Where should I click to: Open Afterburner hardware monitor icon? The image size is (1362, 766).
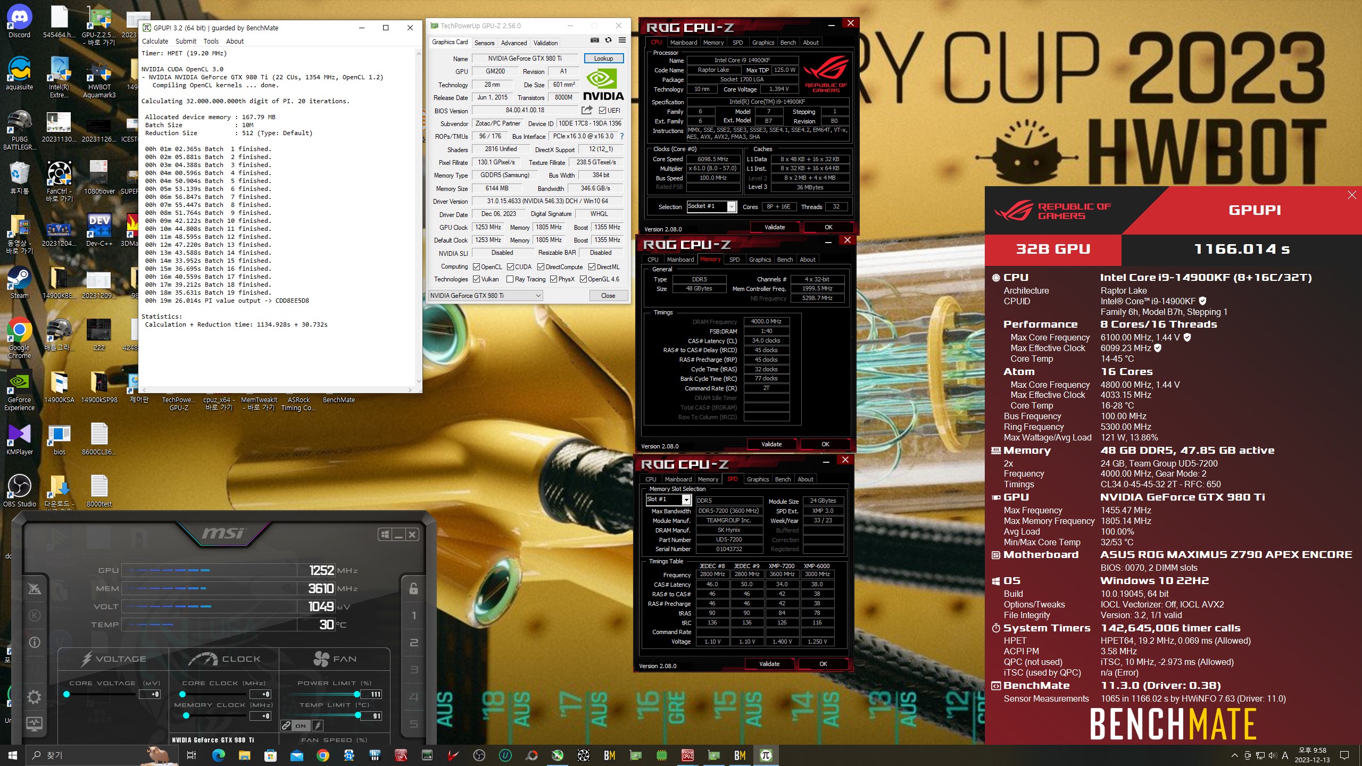pyautogui.click(x=35, y=723)
